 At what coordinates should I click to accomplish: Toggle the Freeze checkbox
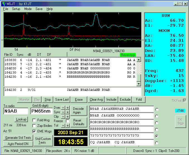(67, 121)
